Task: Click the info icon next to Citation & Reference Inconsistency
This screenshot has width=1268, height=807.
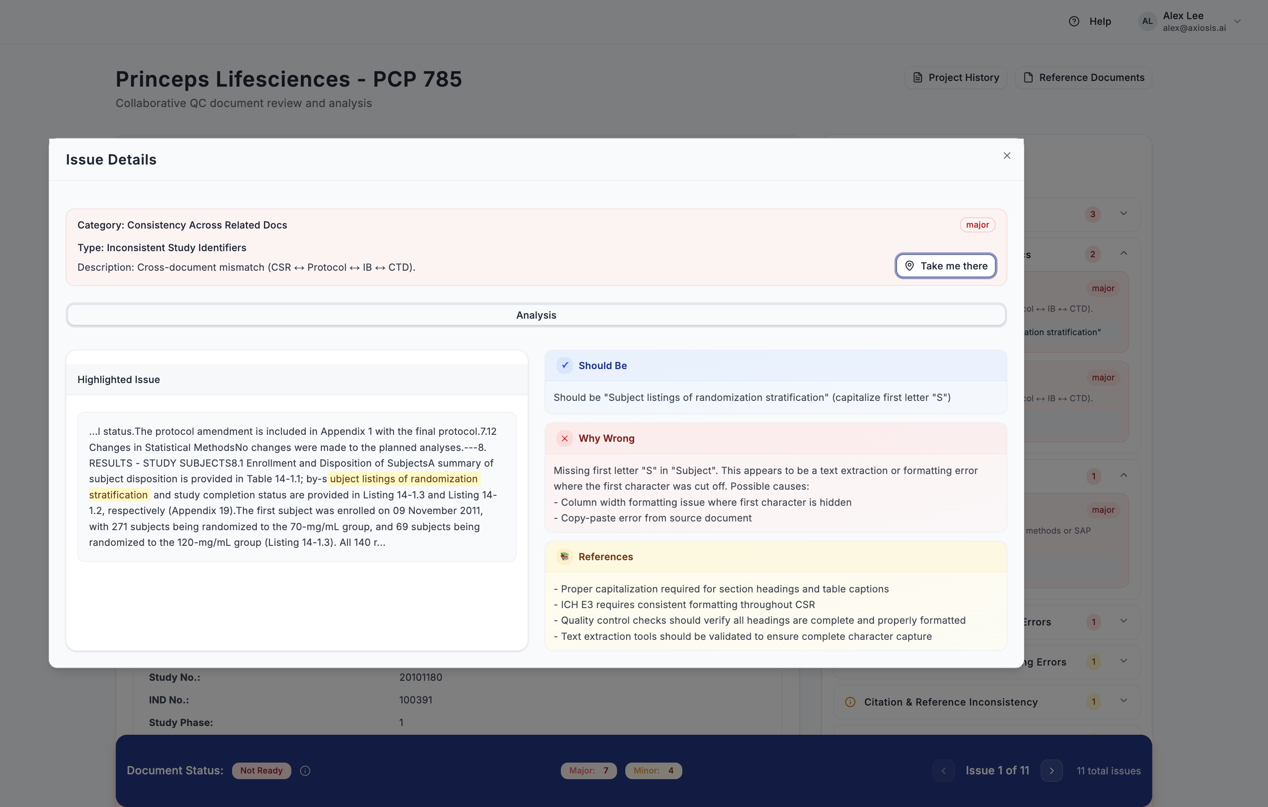Action: click(850, 702)
